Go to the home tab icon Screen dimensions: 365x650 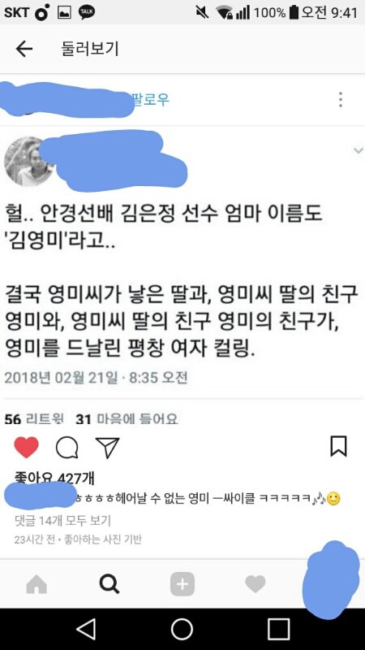(36, 584)
